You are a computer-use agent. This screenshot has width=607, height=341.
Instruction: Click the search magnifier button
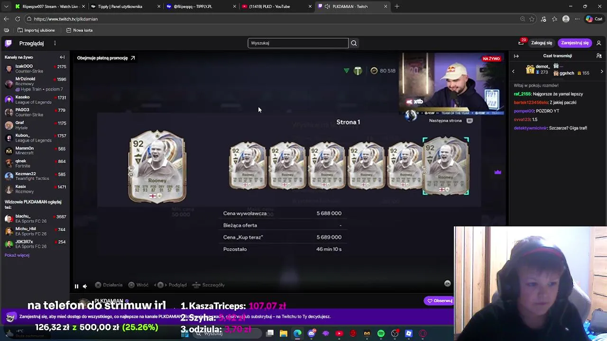[354, 43]
